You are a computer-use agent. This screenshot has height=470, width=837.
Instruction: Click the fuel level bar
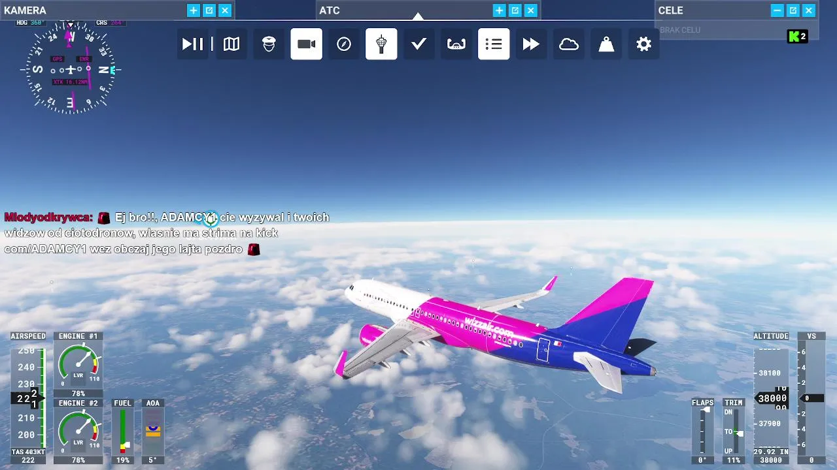point(123,431)
